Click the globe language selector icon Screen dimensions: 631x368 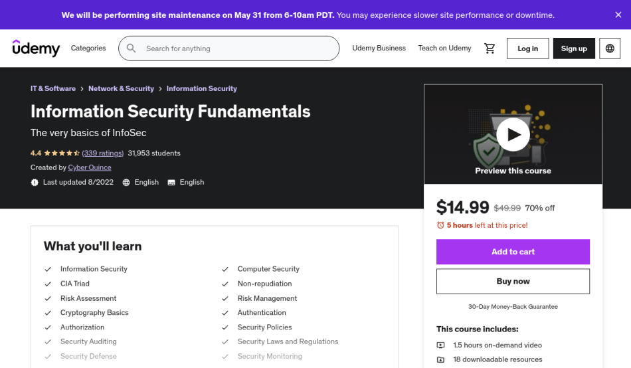(610, 48)
